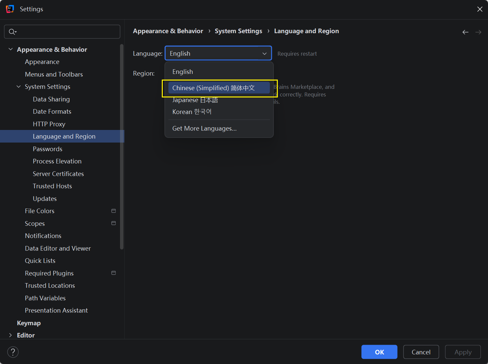The height and width of the screenshot is (364, 488).
Task: Click the project-level icon beside File Colors
Action: pos(113,211)
